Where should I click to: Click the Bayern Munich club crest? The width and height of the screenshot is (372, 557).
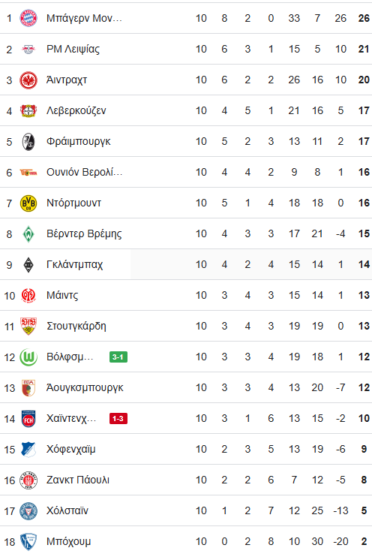tap(28, 18)
